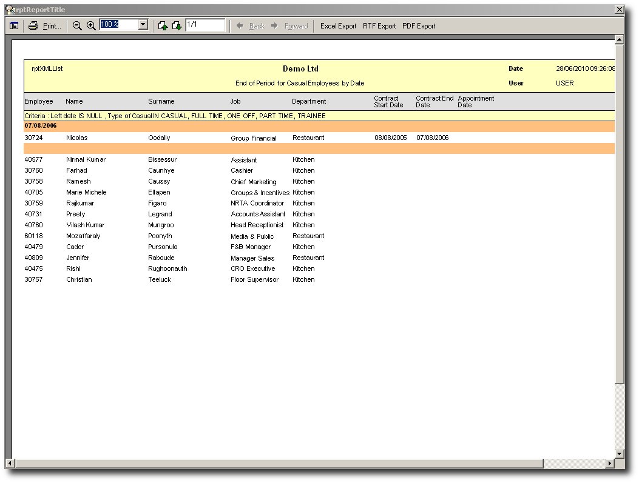639x483 pixels.
Task: Click the vertical scrollbar up arrow
Action: pos(619,40)
